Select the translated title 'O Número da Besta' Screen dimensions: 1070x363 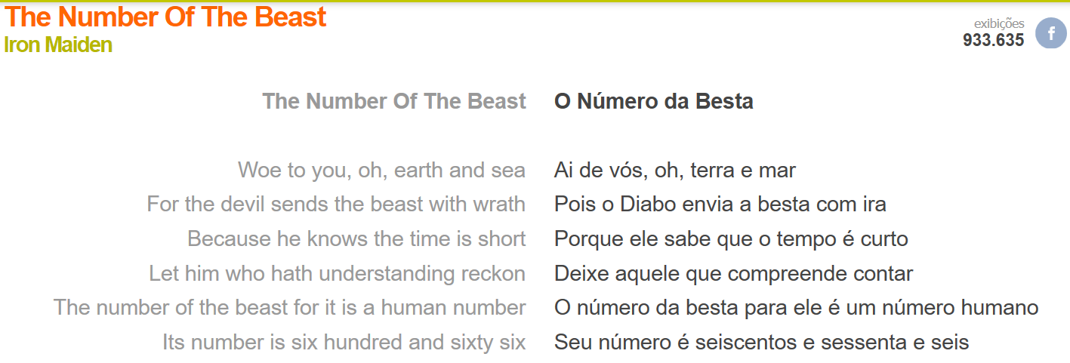(653, 101)
